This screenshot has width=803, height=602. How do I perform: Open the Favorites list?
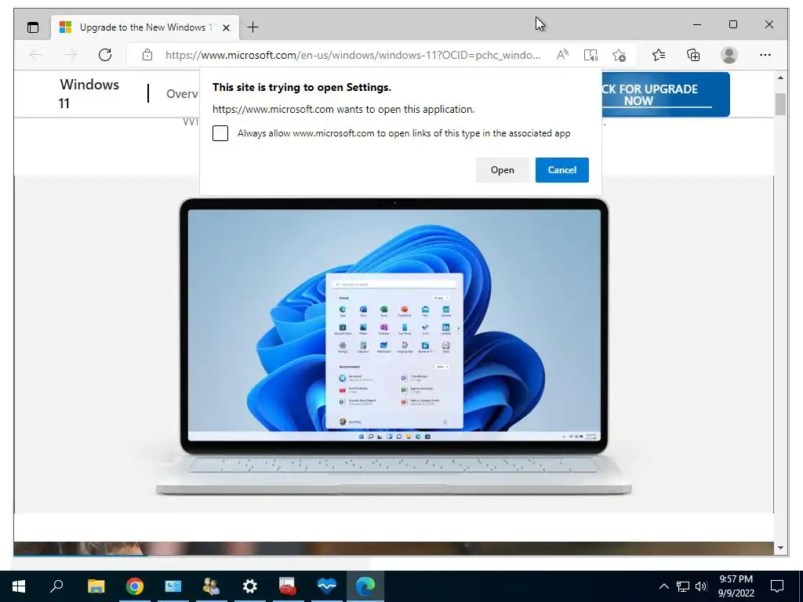click(x=659, y=55)
